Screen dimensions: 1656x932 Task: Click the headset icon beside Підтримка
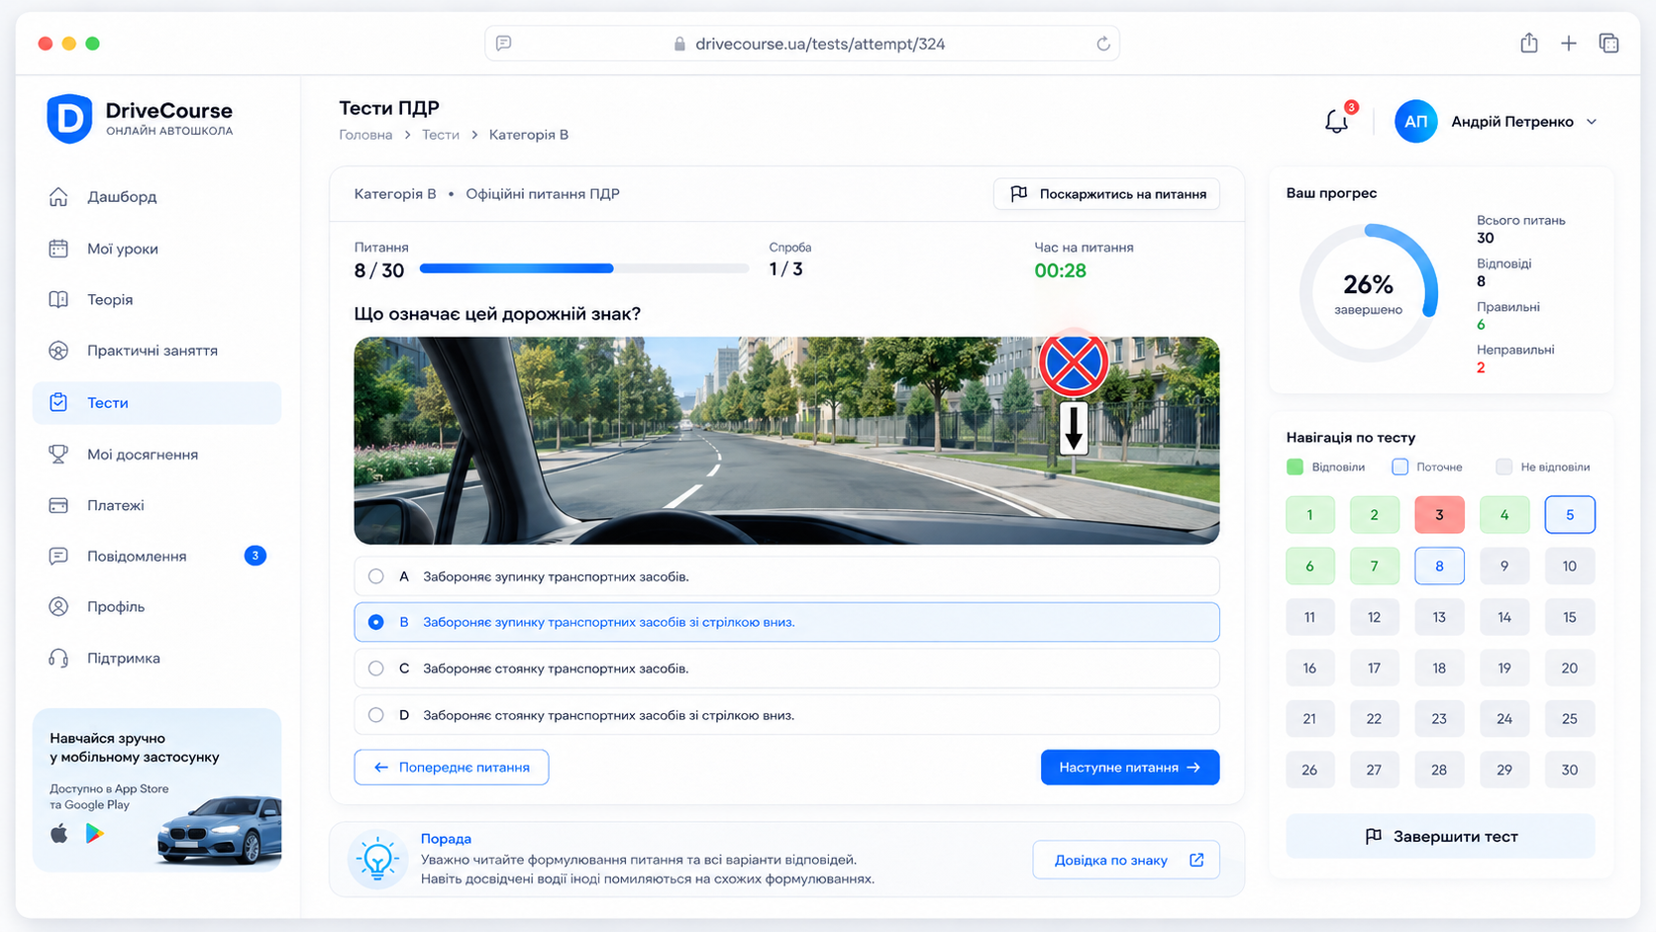click(58, 658)
